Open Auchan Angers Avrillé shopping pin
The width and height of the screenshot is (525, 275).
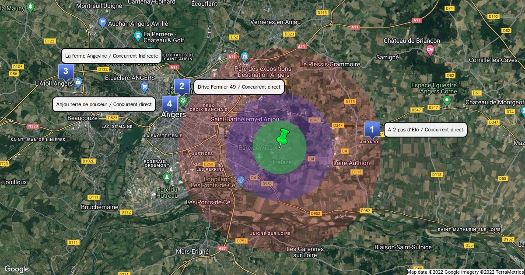[103, 22]
